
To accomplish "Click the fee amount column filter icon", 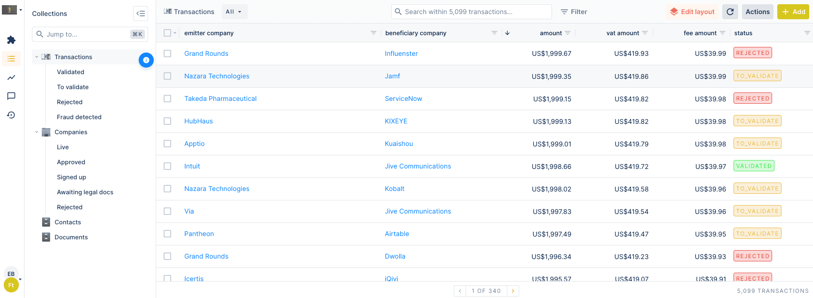I will point(722,33).
